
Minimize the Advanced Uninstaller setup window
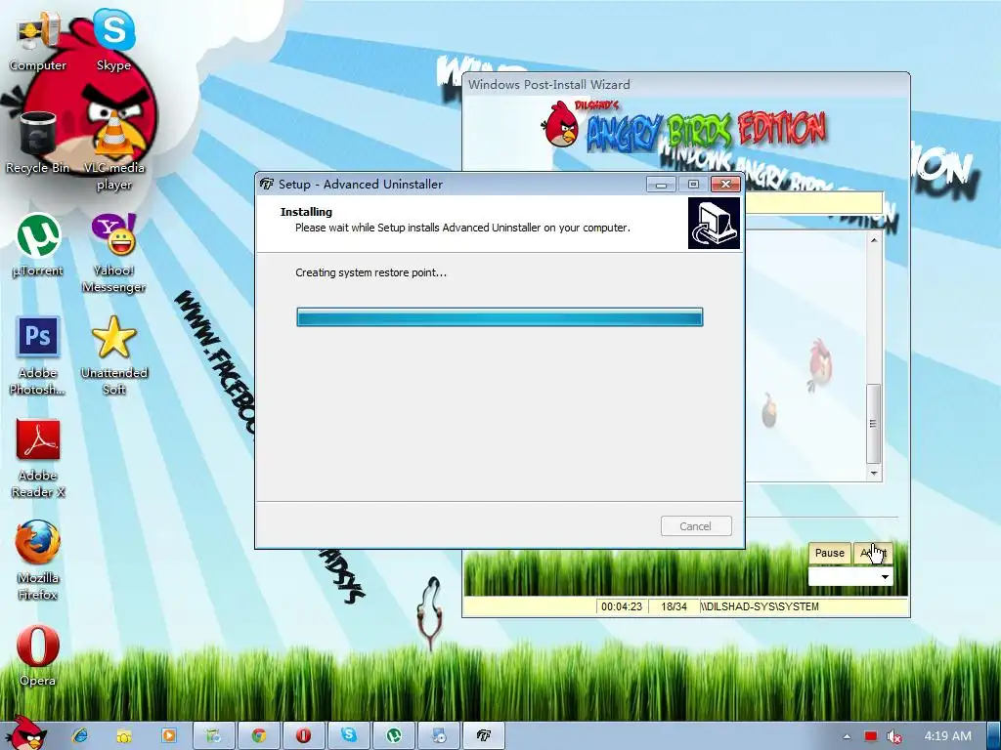[x=661, y=185]
